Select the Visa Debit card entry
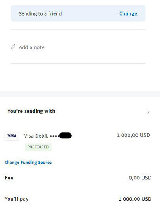Viewport: 160px width, 207px height. (x=77, y=136)
